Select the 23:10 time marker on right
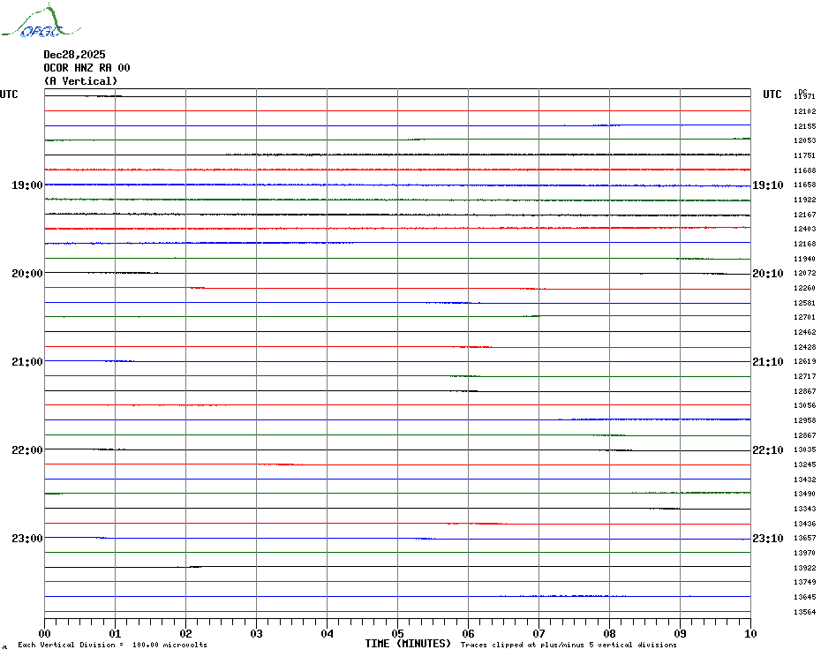The width and height of the screenshot is (821, 657). click(x=767, y=539)
